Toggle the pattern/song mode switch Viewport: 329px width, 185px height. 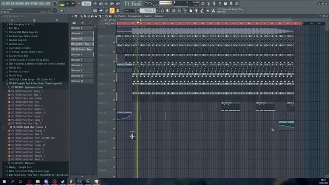pos(62,4)
